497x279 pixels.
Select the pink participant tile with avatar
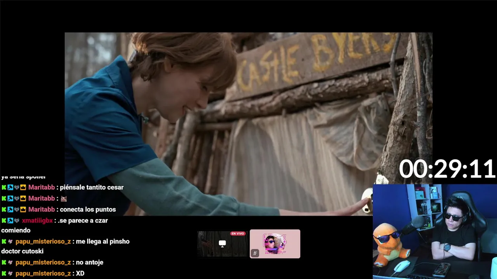click(x=275, y=244)
